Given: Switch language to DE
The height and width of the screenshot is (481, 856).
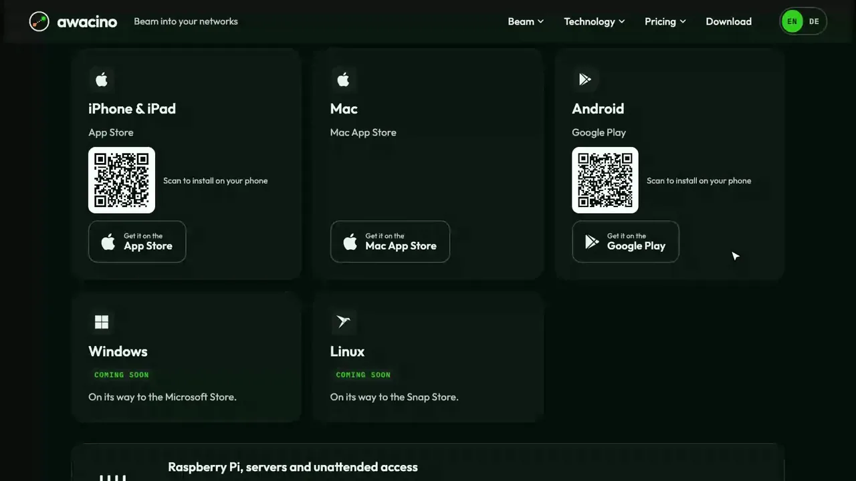Looking at the screenshot, I should 814,21.
